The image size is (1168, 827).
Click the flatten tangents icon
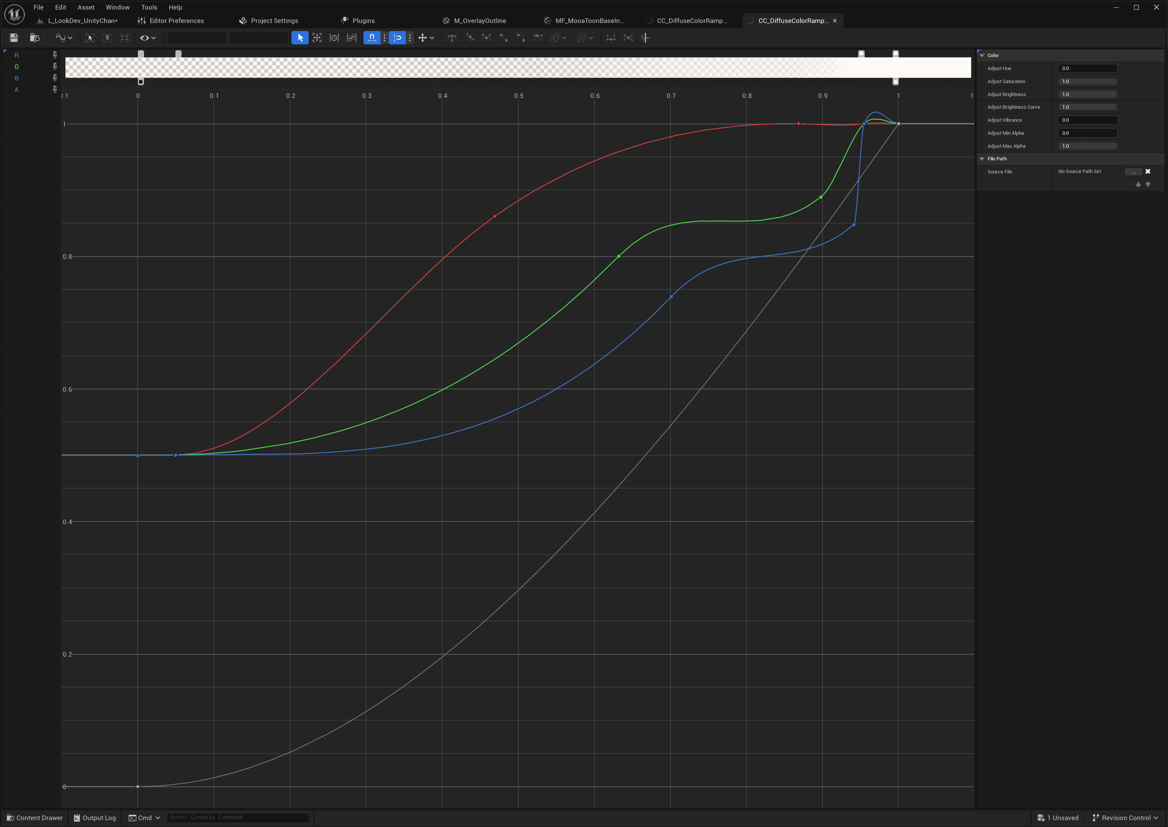pos(611,38)
